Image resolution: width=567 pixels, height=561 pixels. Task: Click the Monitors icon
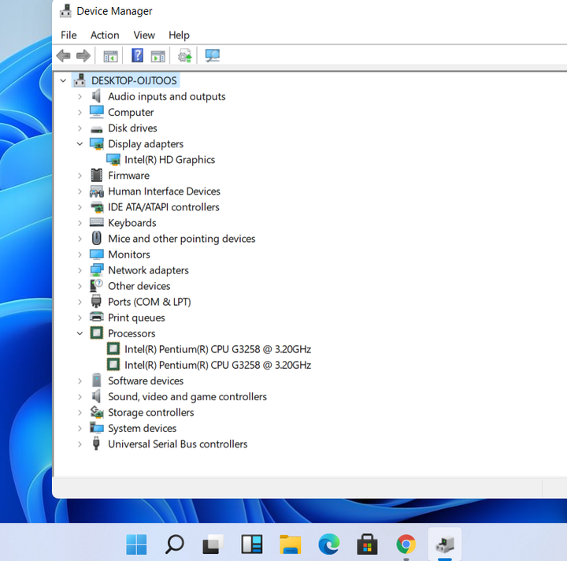point(97,254)
